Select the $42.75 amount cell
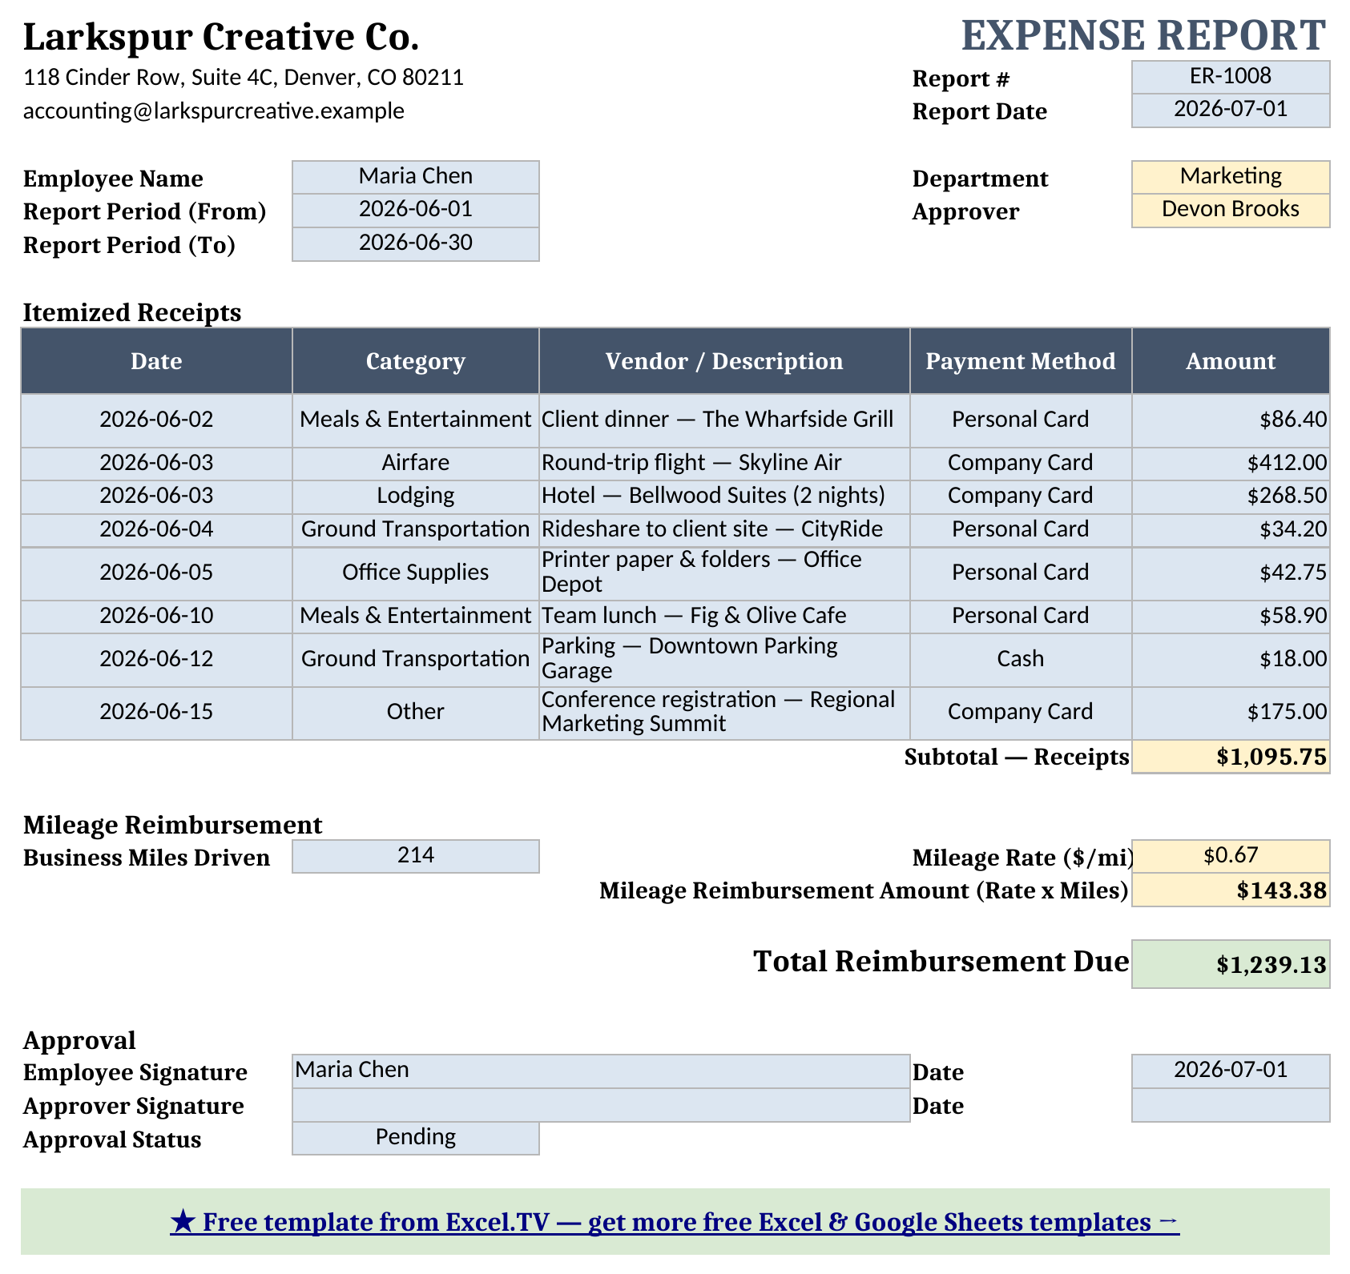Image resolution: width=1350 pixels, height=1274 pixels. click(x=1231, y=573)
